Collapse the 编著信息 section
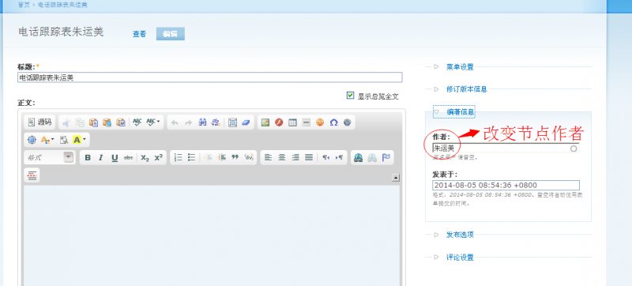This screenshot has width=632, height=286. [460, 111]
